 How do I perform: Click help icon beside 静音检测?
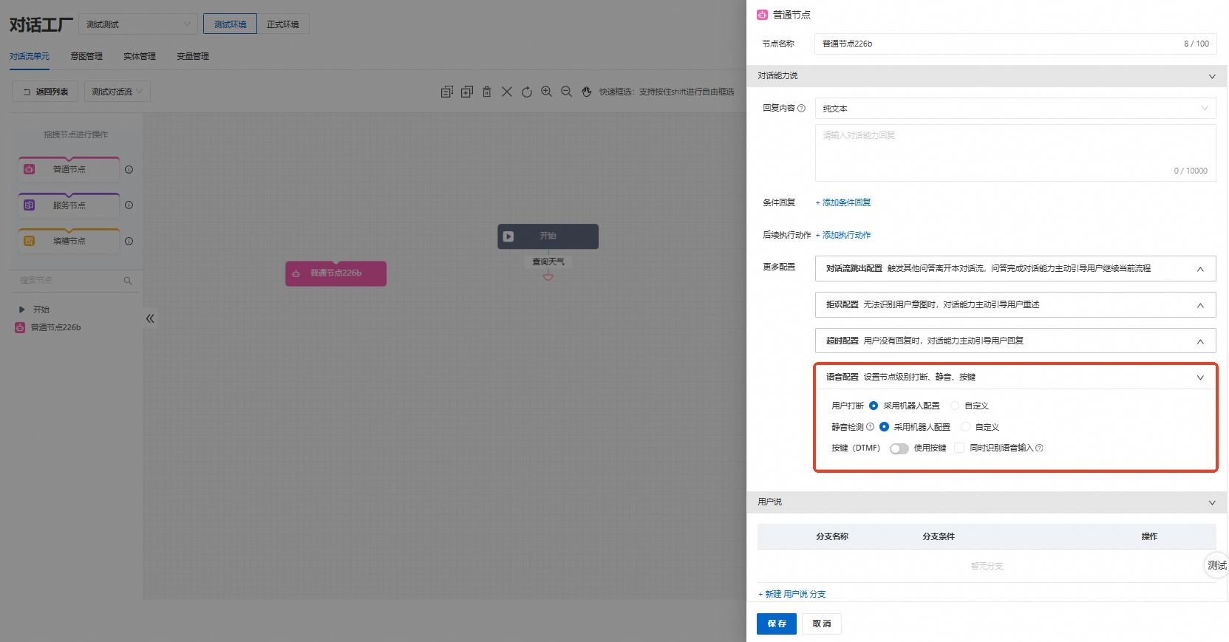coord(870,427)
